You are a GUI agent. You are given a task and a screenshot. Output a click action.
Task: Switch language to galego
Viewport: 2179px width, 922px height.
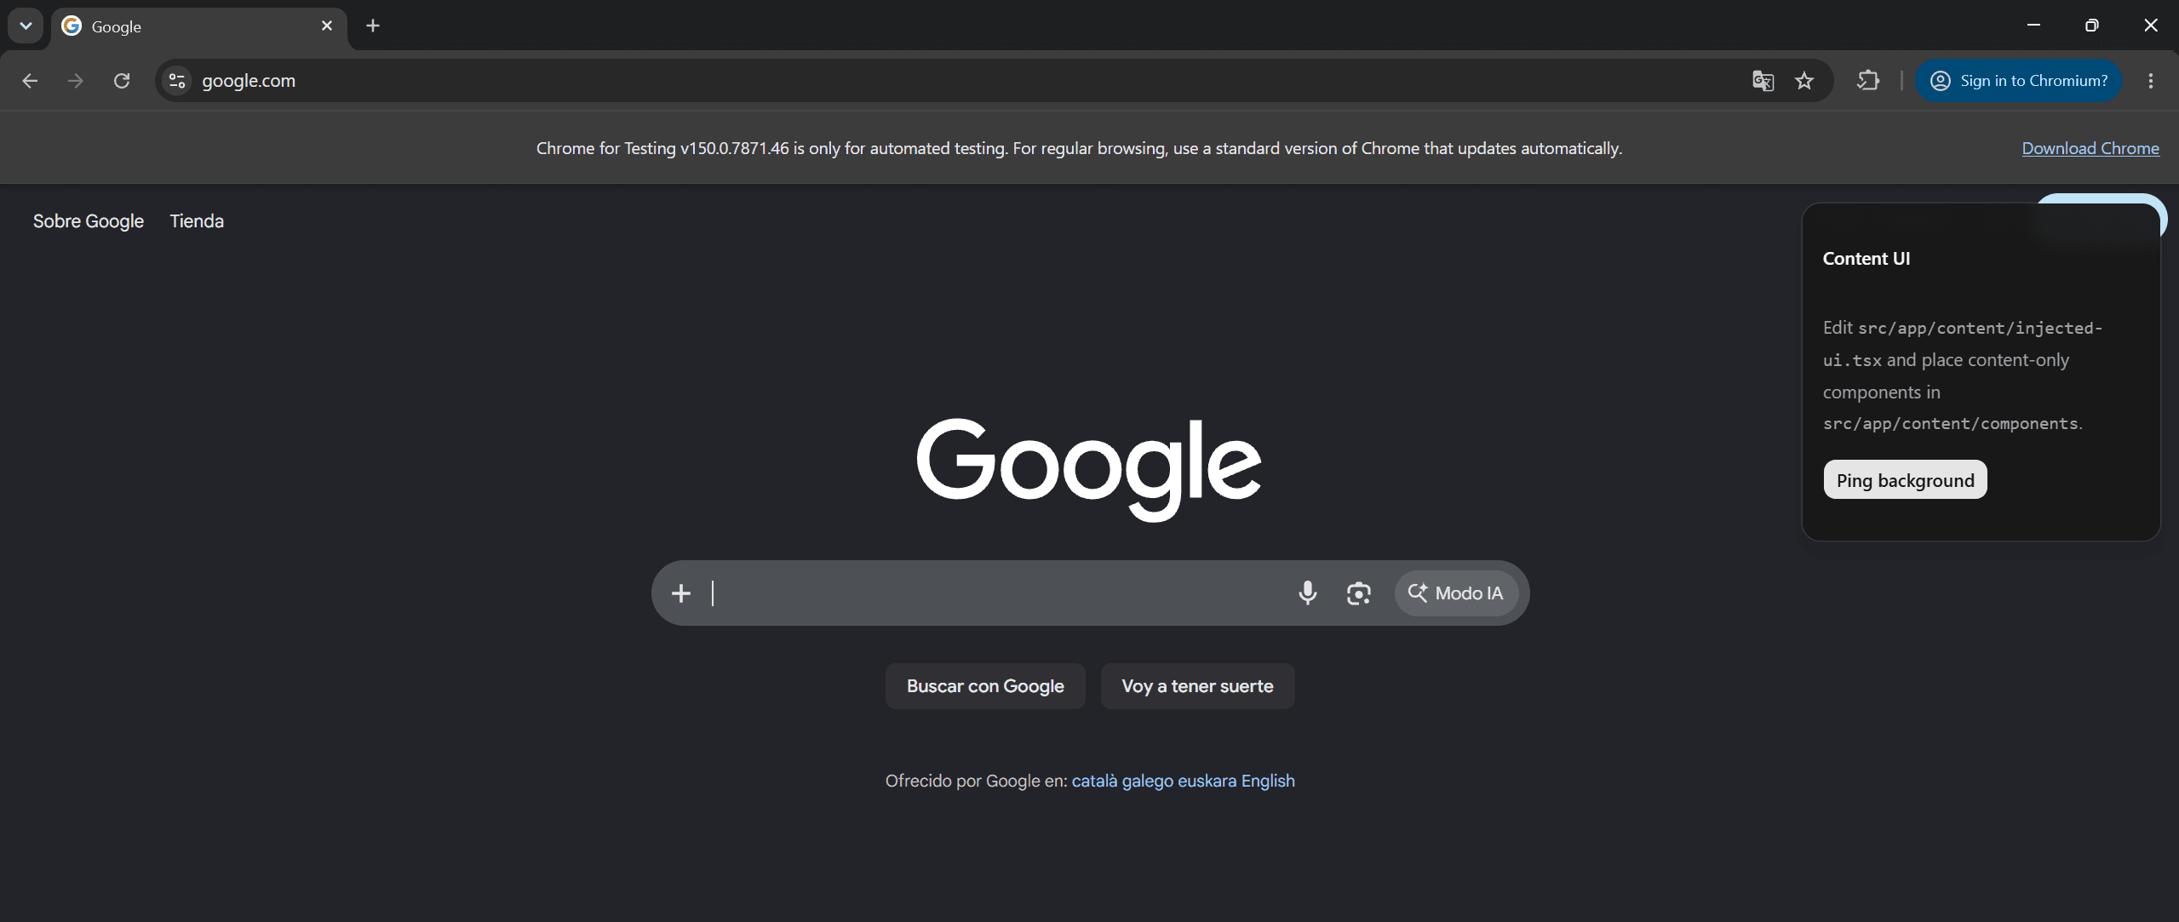[x=1147, y=781]
